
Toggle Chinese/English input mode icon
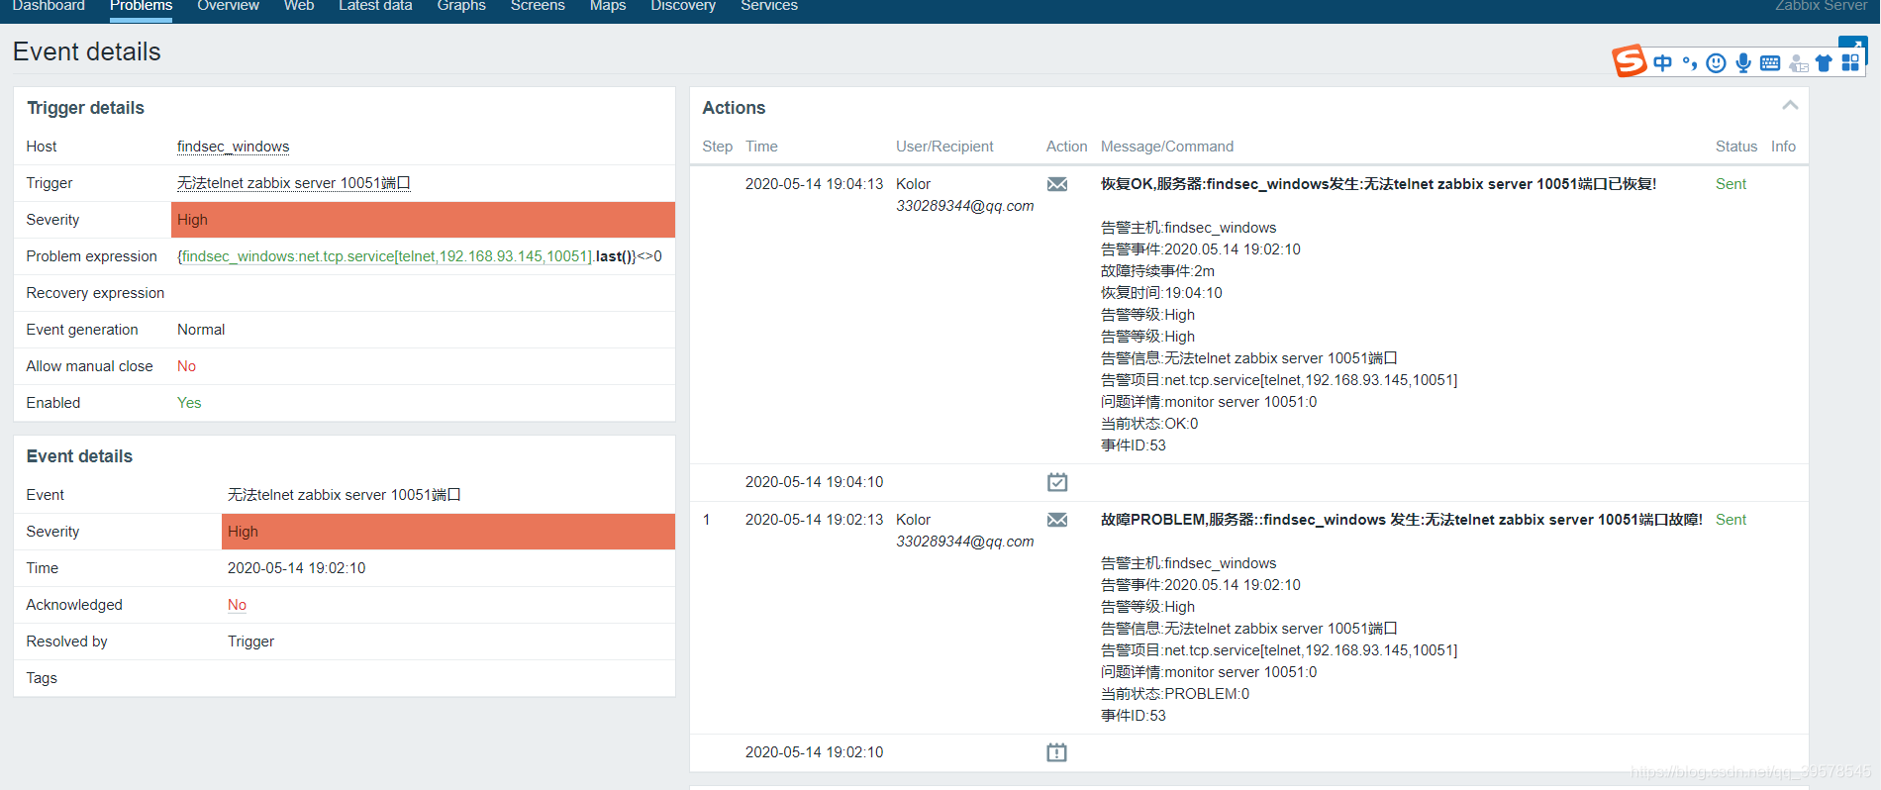tap(1662, 63)
